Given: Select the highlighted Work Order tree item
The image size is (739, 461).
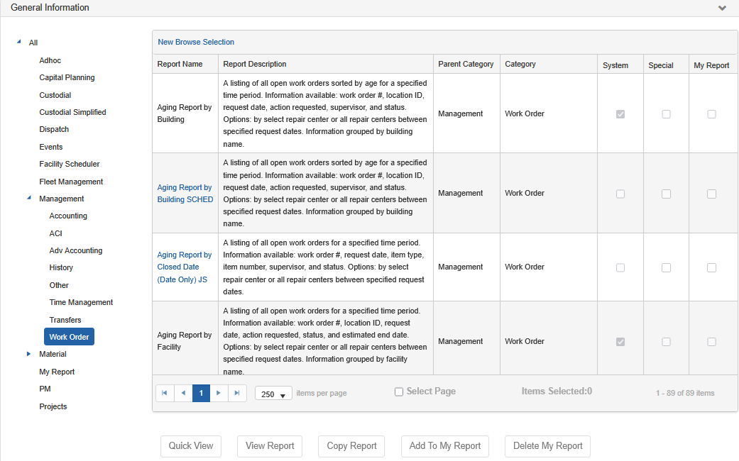Looking at the screenshot, I should tap(70, 337).
